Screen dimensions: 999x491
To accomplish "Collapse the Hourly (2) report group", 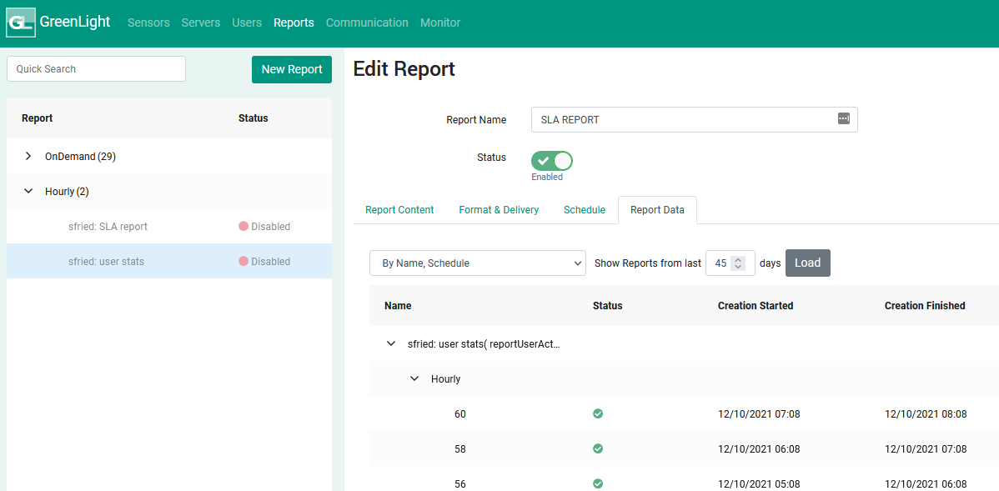I will pos(28,191).
